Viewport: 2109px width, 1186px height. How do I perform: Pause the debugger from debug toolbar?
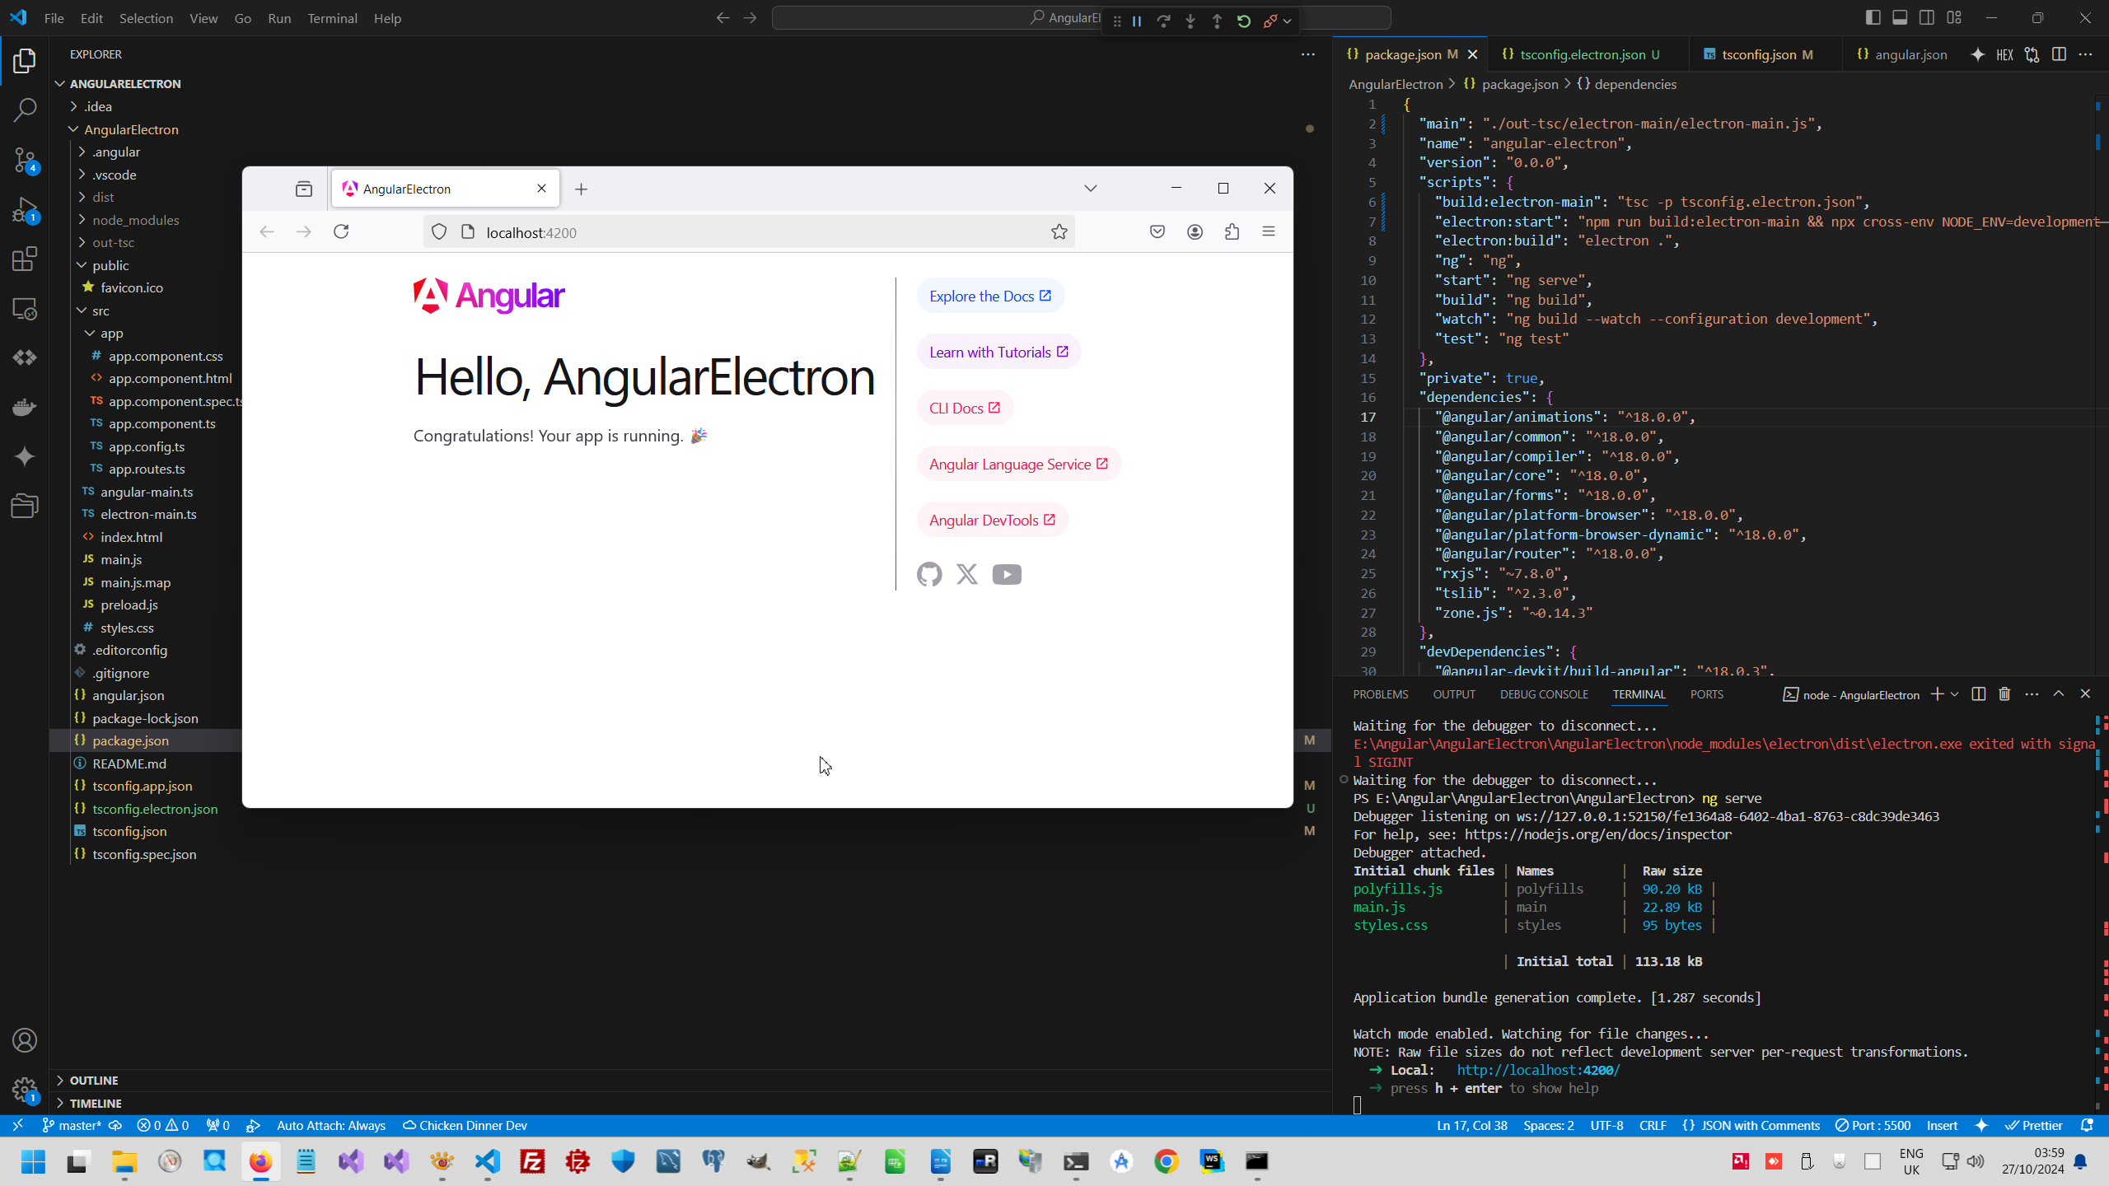click(x=1137, y=21)
